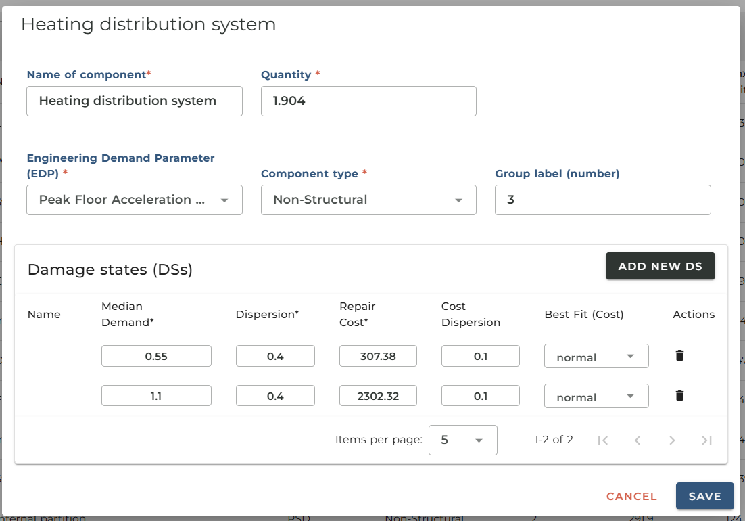Delete the 1.1 median demand damage state

[x=679, y=396]
